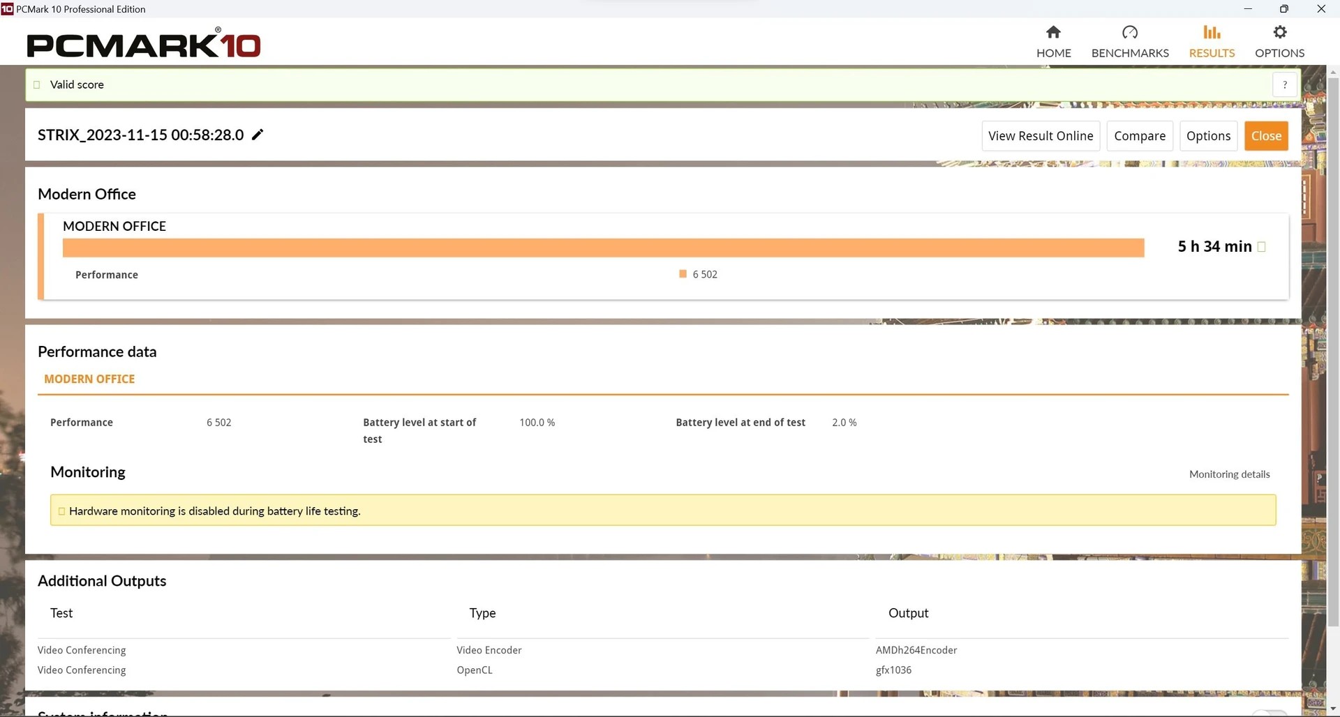Click the pencil icon to rename result
The height and width of the screenshot is (717, 1340).
258,135
